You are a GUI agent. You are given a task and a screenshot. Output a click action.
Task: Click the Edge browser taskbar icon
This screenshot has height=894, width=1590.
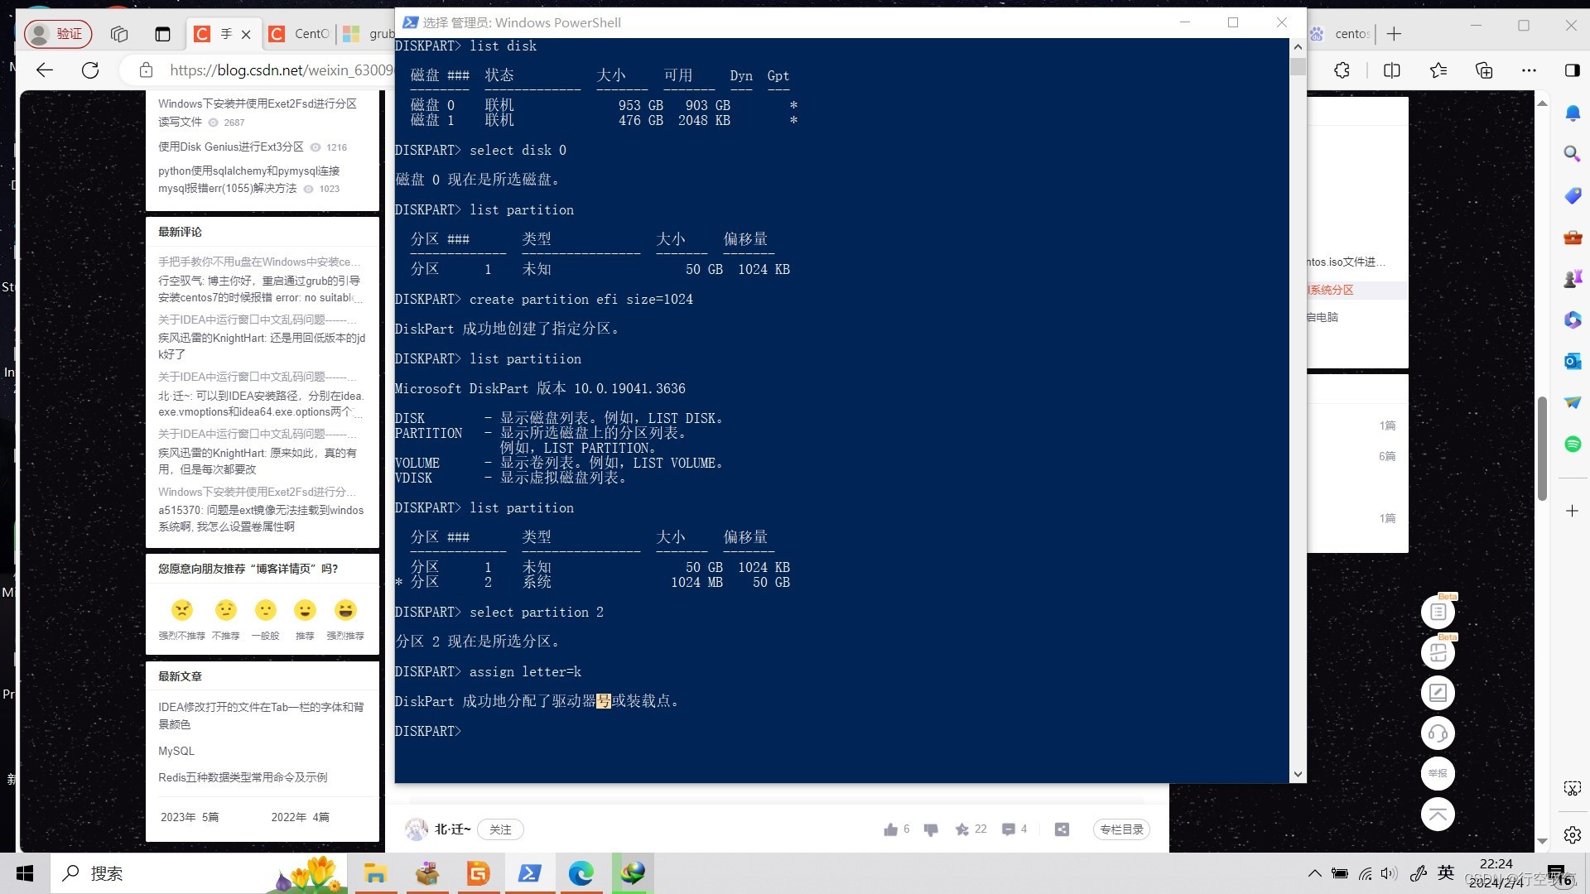coord(581,872)
